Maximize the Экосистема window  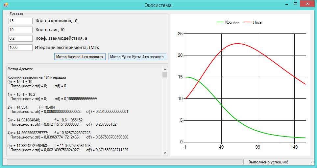tap(296, 4)
